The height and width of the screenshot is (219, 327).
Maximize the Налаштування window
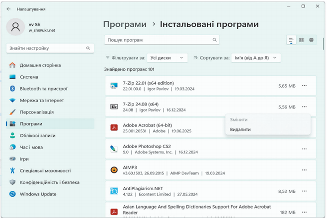tap(303, 6)
